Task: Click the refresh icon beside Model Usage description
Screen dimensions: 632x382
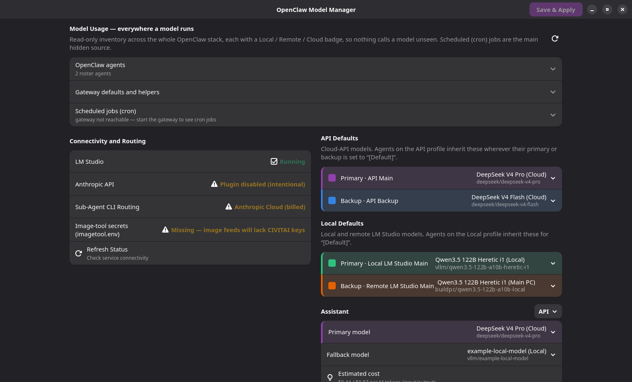Action: (555, 38)
